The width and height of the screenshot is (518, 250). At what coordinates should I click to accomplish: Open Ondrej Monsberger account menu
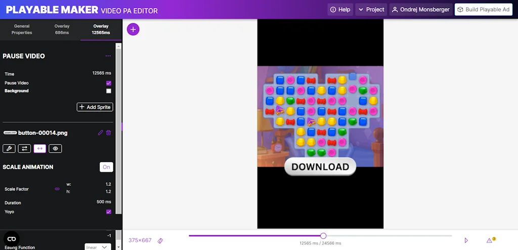click(420, 10)
